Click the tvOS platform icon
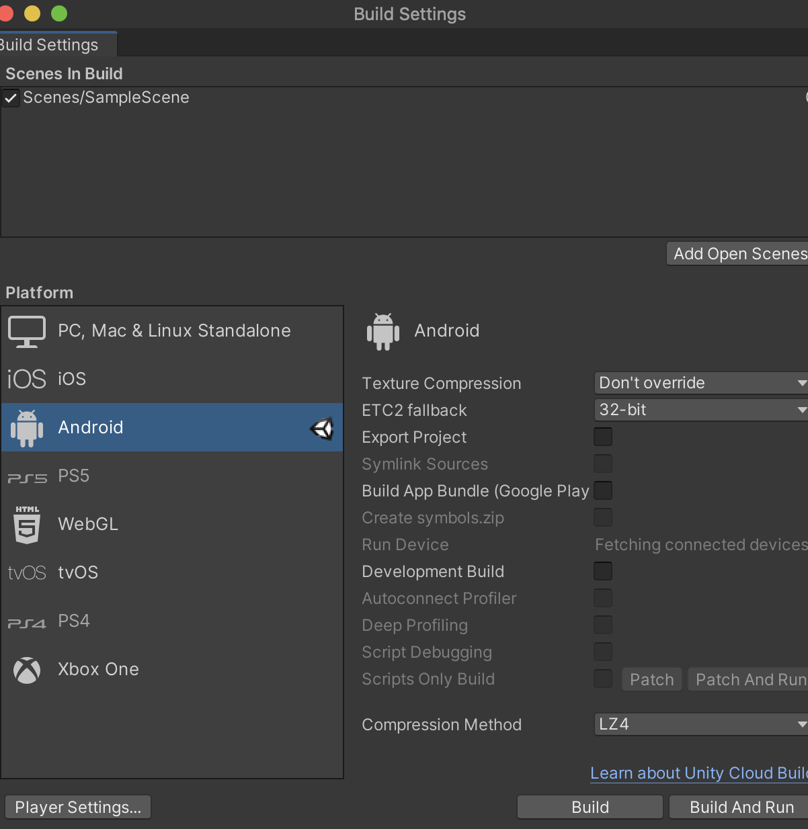Screen dimensions: 808x829 coord(27,573)
